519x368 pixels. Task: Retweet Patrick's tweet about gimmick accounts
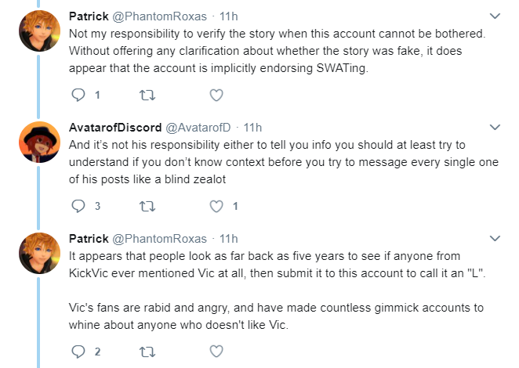click(x=147, y=352)
